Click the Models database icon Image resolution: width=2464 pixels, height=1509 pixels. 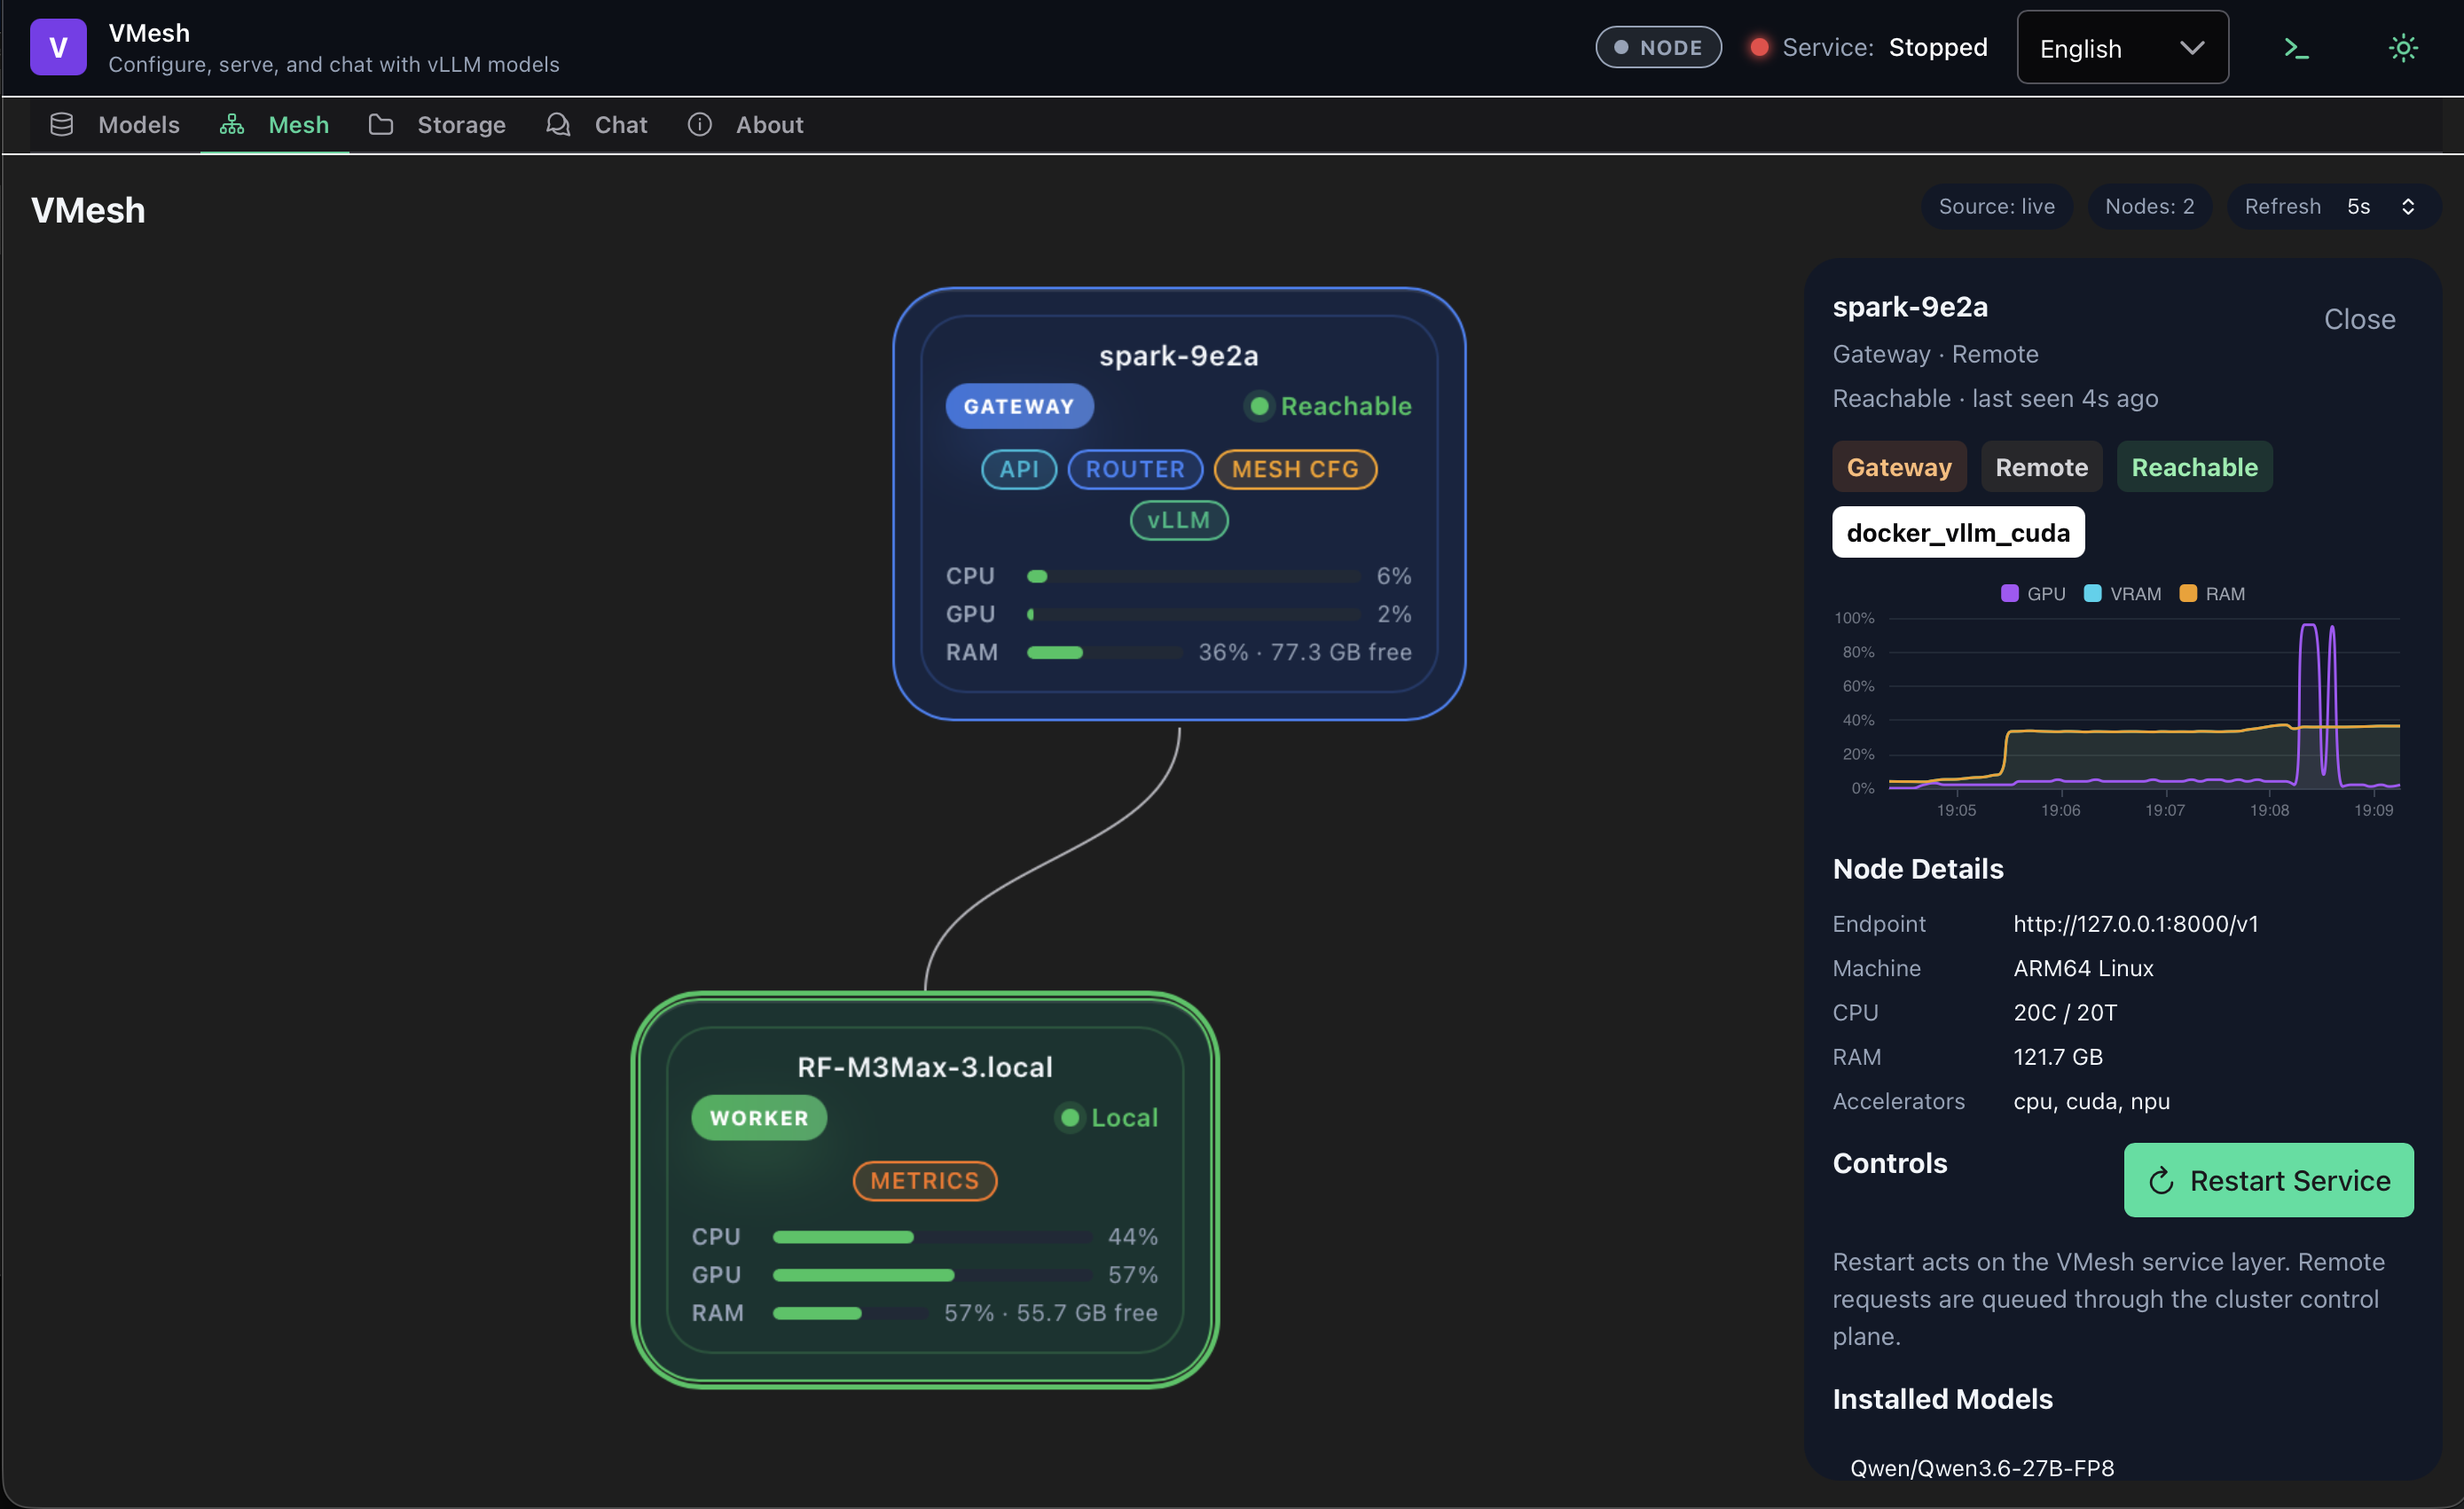pyautogui.click(x=62, y=125)
